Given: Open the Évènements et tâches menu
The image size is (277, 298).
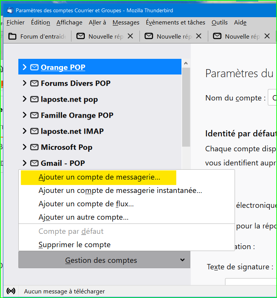Looking at the screenshot, I should pos(175,23).
